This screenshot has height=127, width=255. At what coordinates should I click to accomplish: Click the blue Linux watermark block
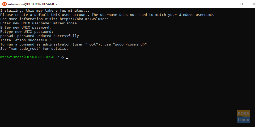click(243, 120)
